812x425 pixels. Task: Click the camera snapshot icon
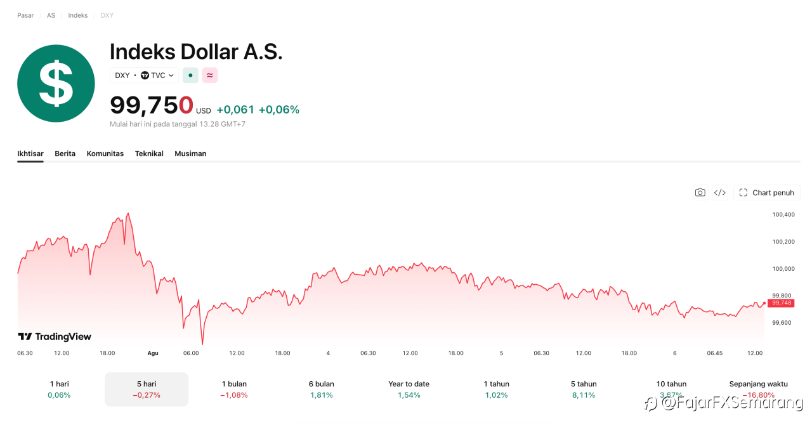point(700,193)
